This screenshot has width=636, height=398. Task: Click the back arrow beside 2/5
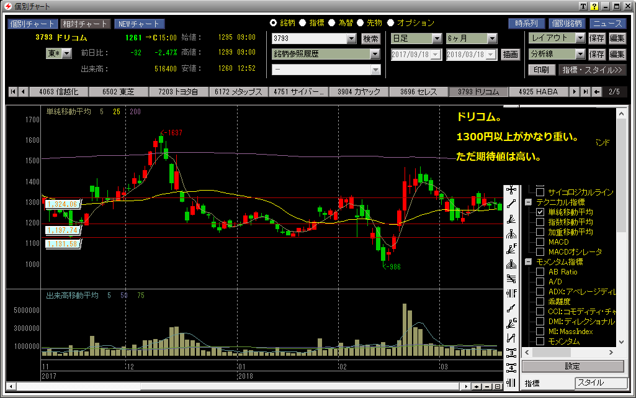coord(596,92)
